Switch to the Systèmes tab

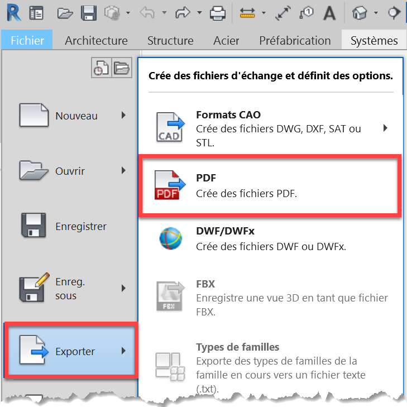pos(374,41)
